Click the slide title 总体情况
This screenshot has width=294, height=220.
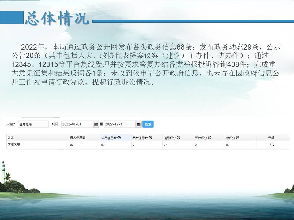coord(57,19)
